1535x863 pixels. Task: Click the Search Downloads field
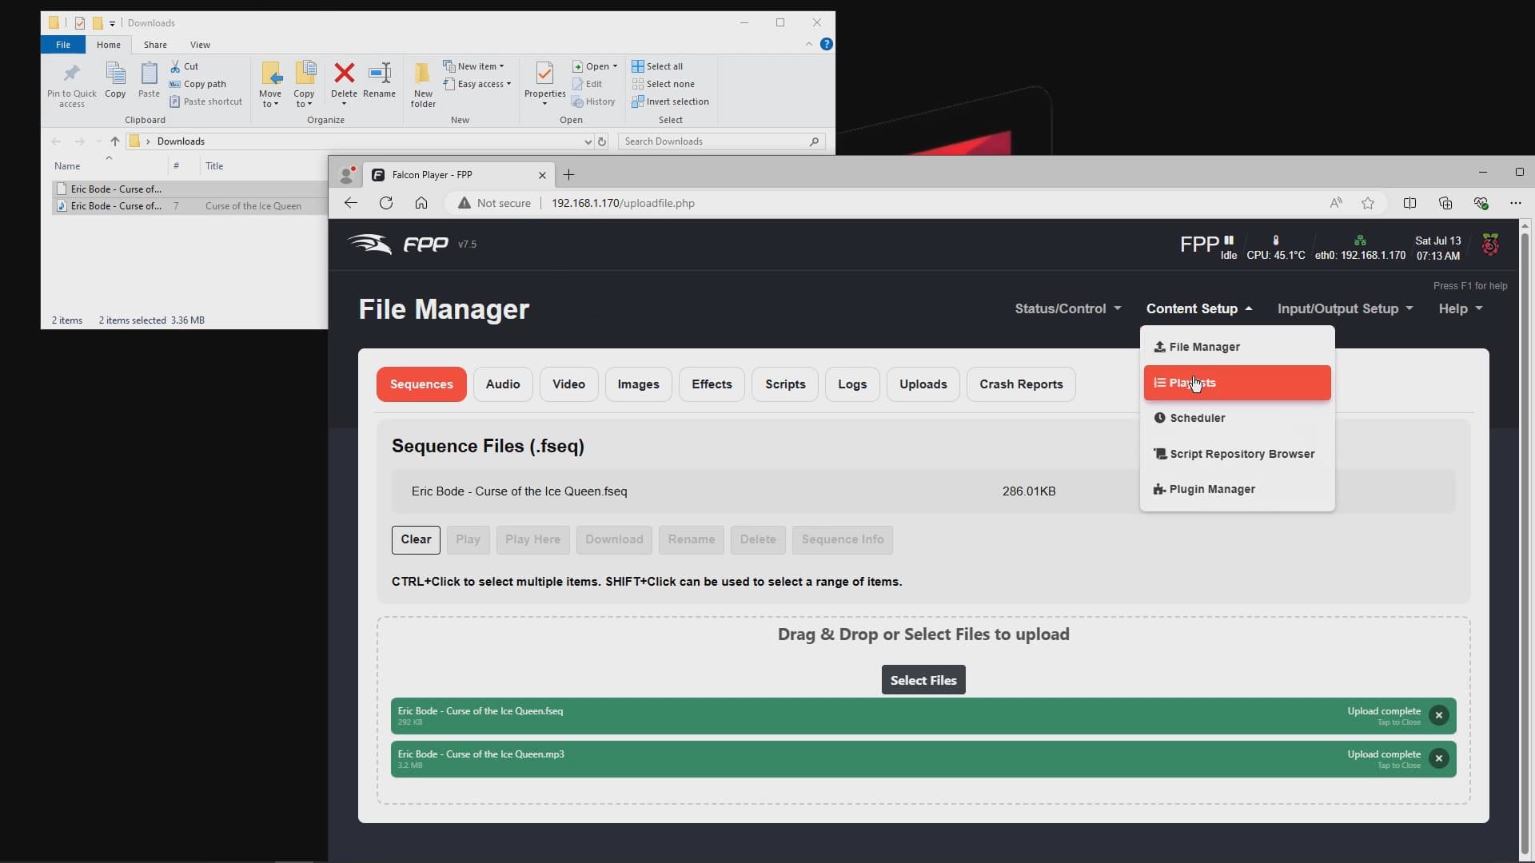point(721,141)
